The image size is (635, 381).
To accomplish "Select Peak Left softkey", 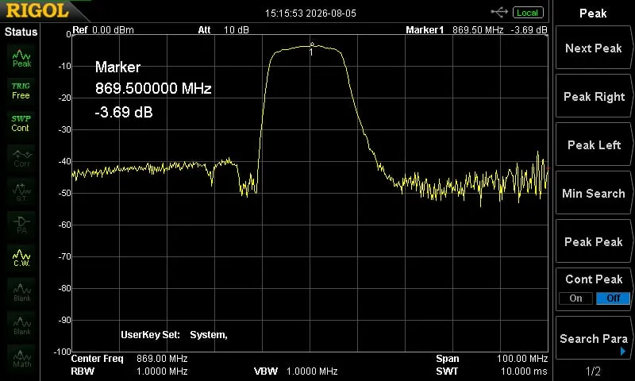I will [593, 144].
